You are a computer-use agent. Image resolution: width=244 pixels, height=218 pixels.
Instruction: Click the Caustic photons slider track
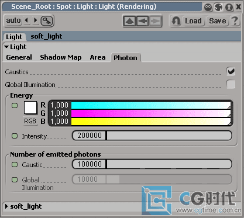point(169,164)
